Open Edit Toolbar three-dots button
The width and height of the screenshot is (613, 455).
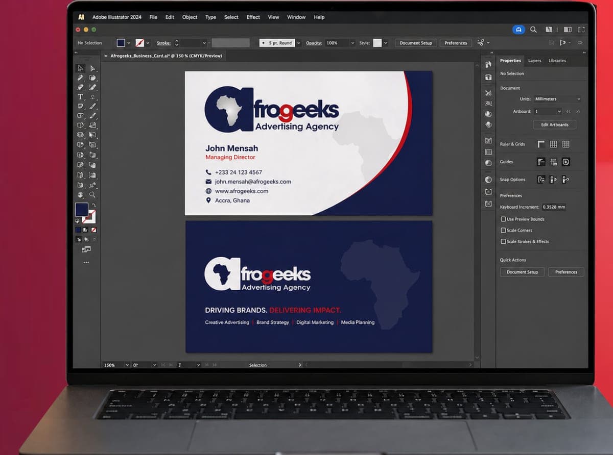tap(86, 262)
